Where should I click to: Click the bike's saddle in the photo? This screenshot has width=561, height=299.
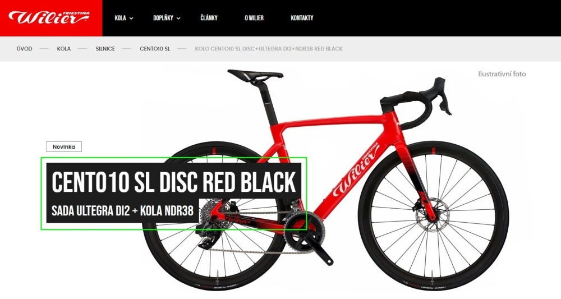click(x=255, y=75)
